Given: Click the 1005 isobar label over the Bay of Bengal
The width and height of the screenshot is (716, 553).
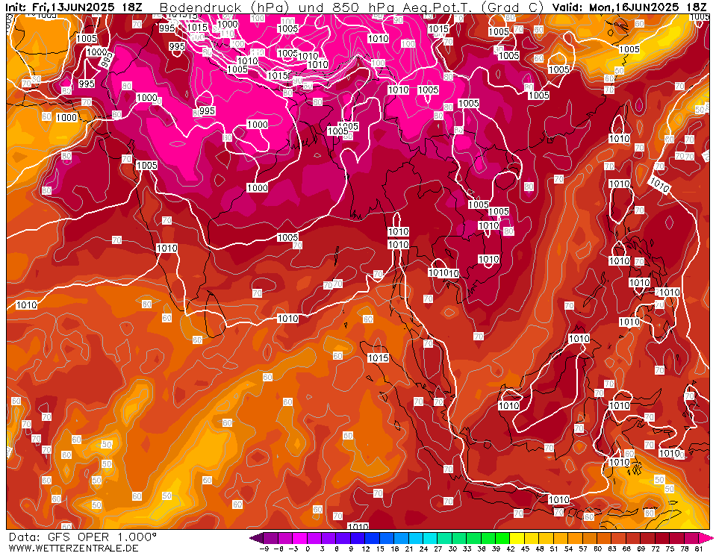Looking at the screenshot, I should coord(287,237).
